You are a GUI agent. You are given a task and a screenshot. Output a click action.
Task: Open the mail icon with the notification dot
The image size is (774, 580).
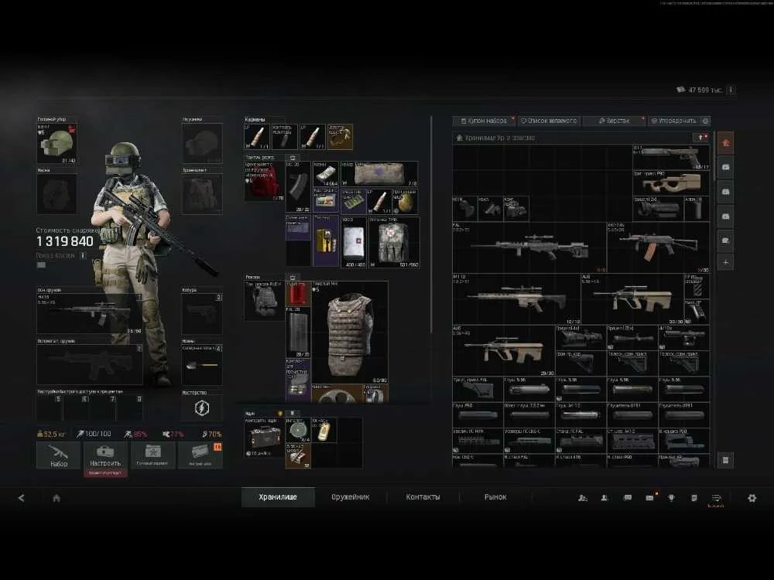click(x=650, y=498)
